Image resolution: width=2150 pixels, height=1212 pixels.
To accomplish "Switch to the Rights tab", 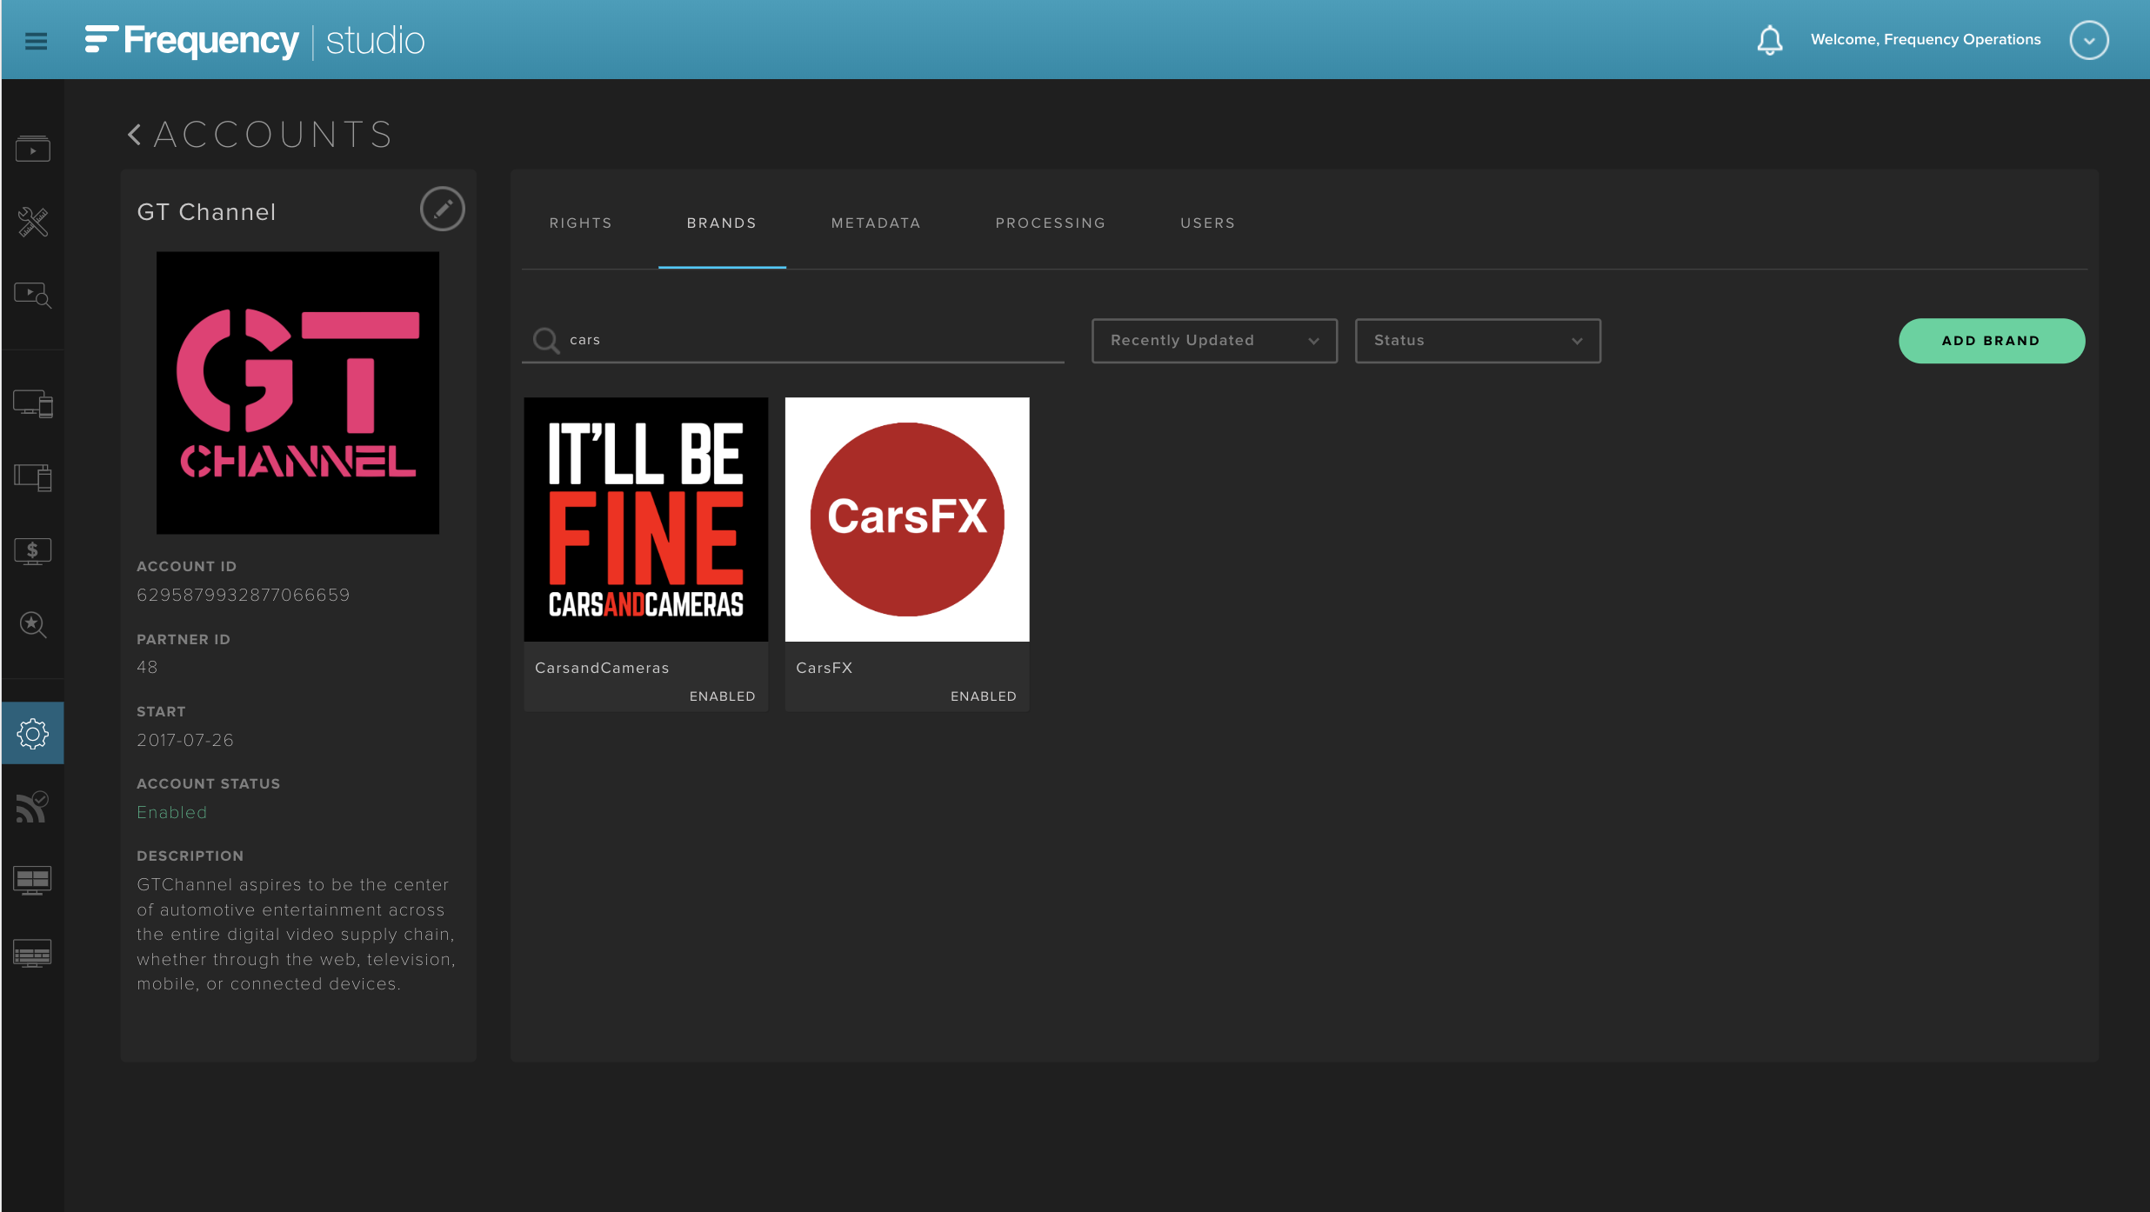I will tap(581, 223).
